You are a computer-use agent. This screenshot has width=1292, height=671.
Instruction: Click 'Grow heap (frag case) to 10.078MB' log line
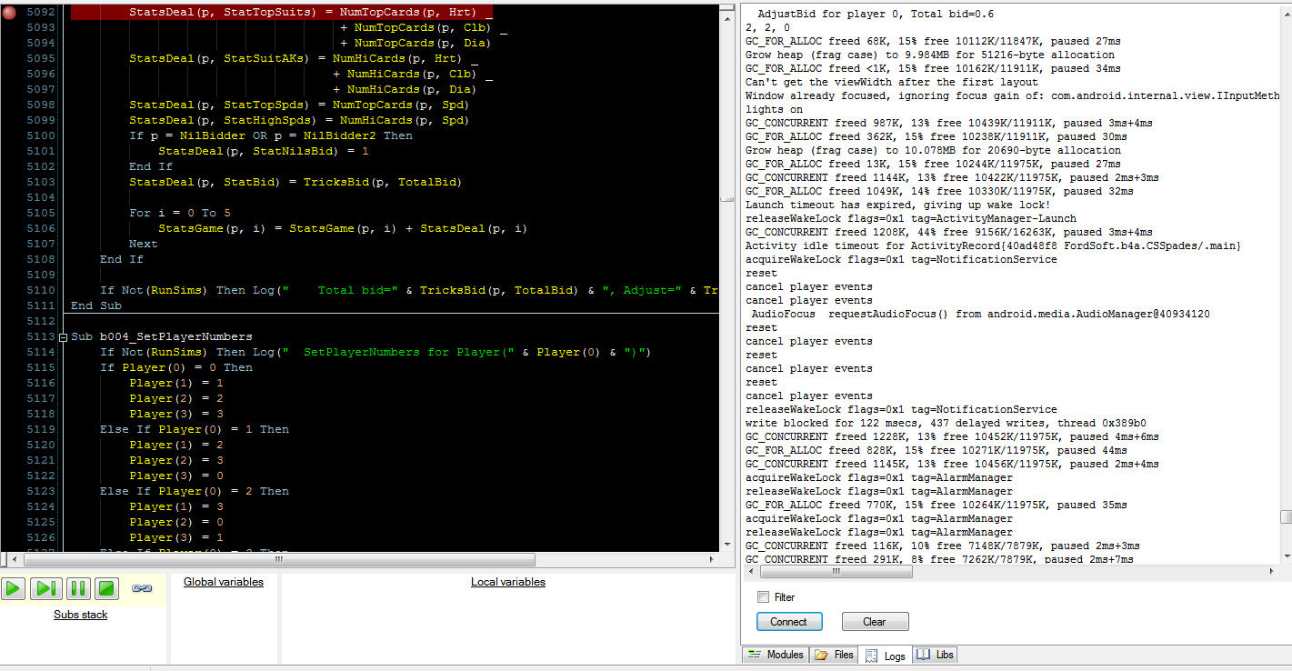pyautogui.click(x=933, y=150)
